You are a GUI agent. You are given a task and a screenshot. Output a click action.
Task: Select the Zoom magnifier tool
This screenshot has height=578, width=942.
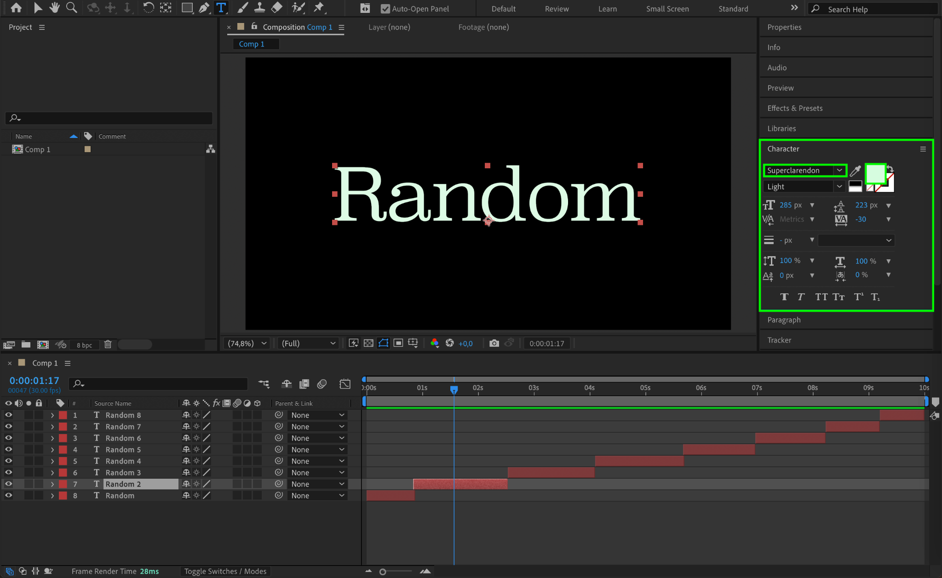click(x=71, y=8)
